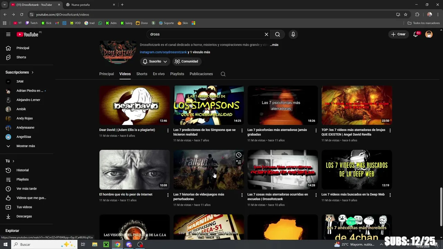Expand Suscripciones section arrow

[x=33, y=72]
